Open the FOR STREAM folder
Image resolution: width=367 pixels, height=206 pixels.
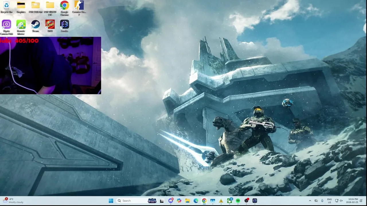(x=36, y=7)
